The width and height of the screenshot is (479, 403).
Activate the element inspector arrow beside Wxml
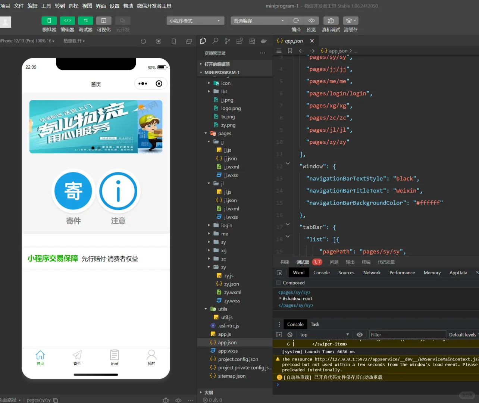(x=279, y=273)
